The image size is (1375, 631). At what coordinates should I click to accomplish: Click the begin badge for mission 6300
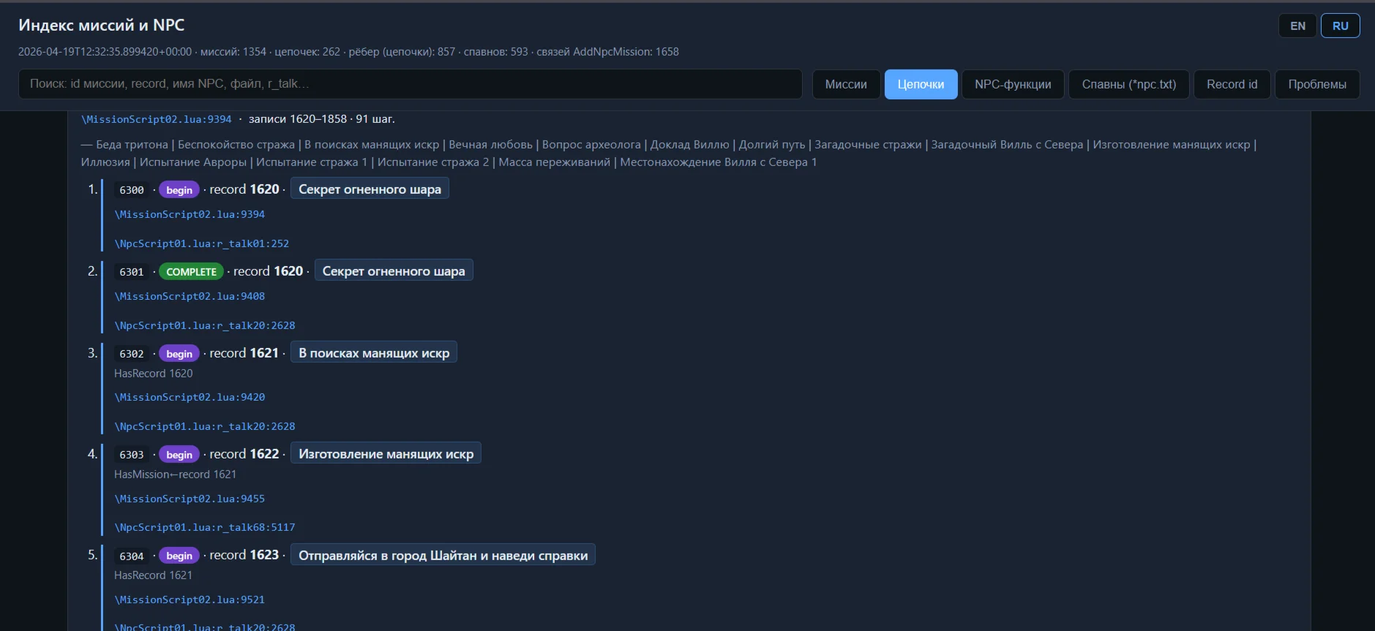tap(179, 190)
